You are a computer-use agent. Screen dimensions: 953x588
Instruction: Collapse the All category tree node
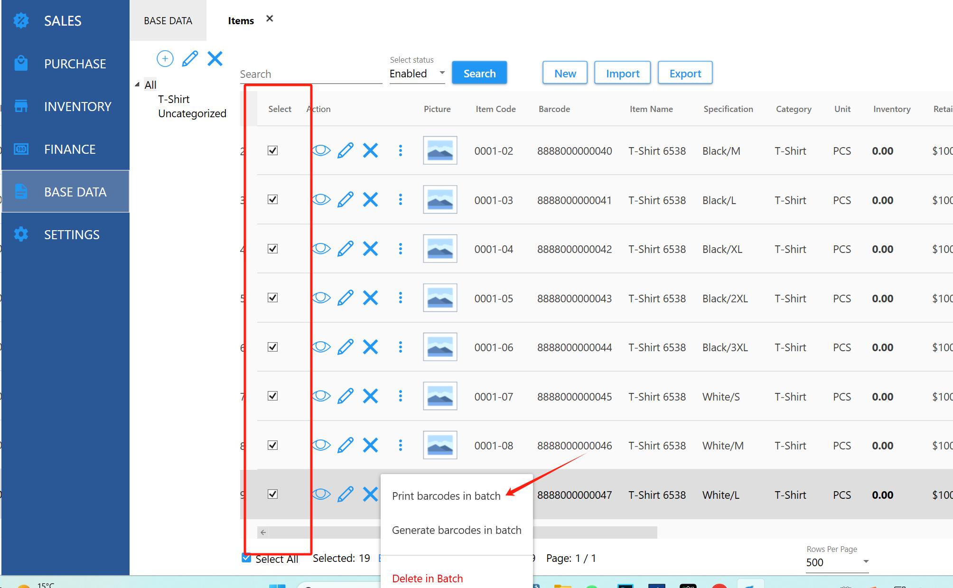pyautogui.click(x=137, y=84)
